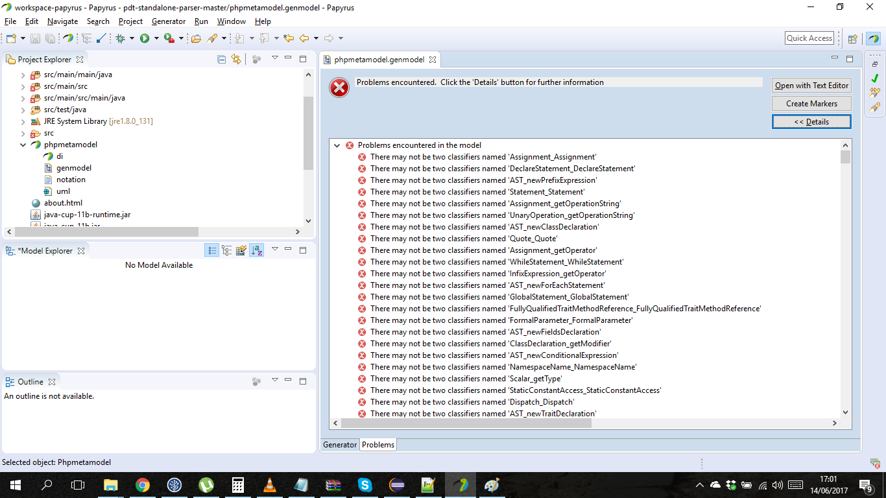Toggle tree view in Model Explorer

226,250
